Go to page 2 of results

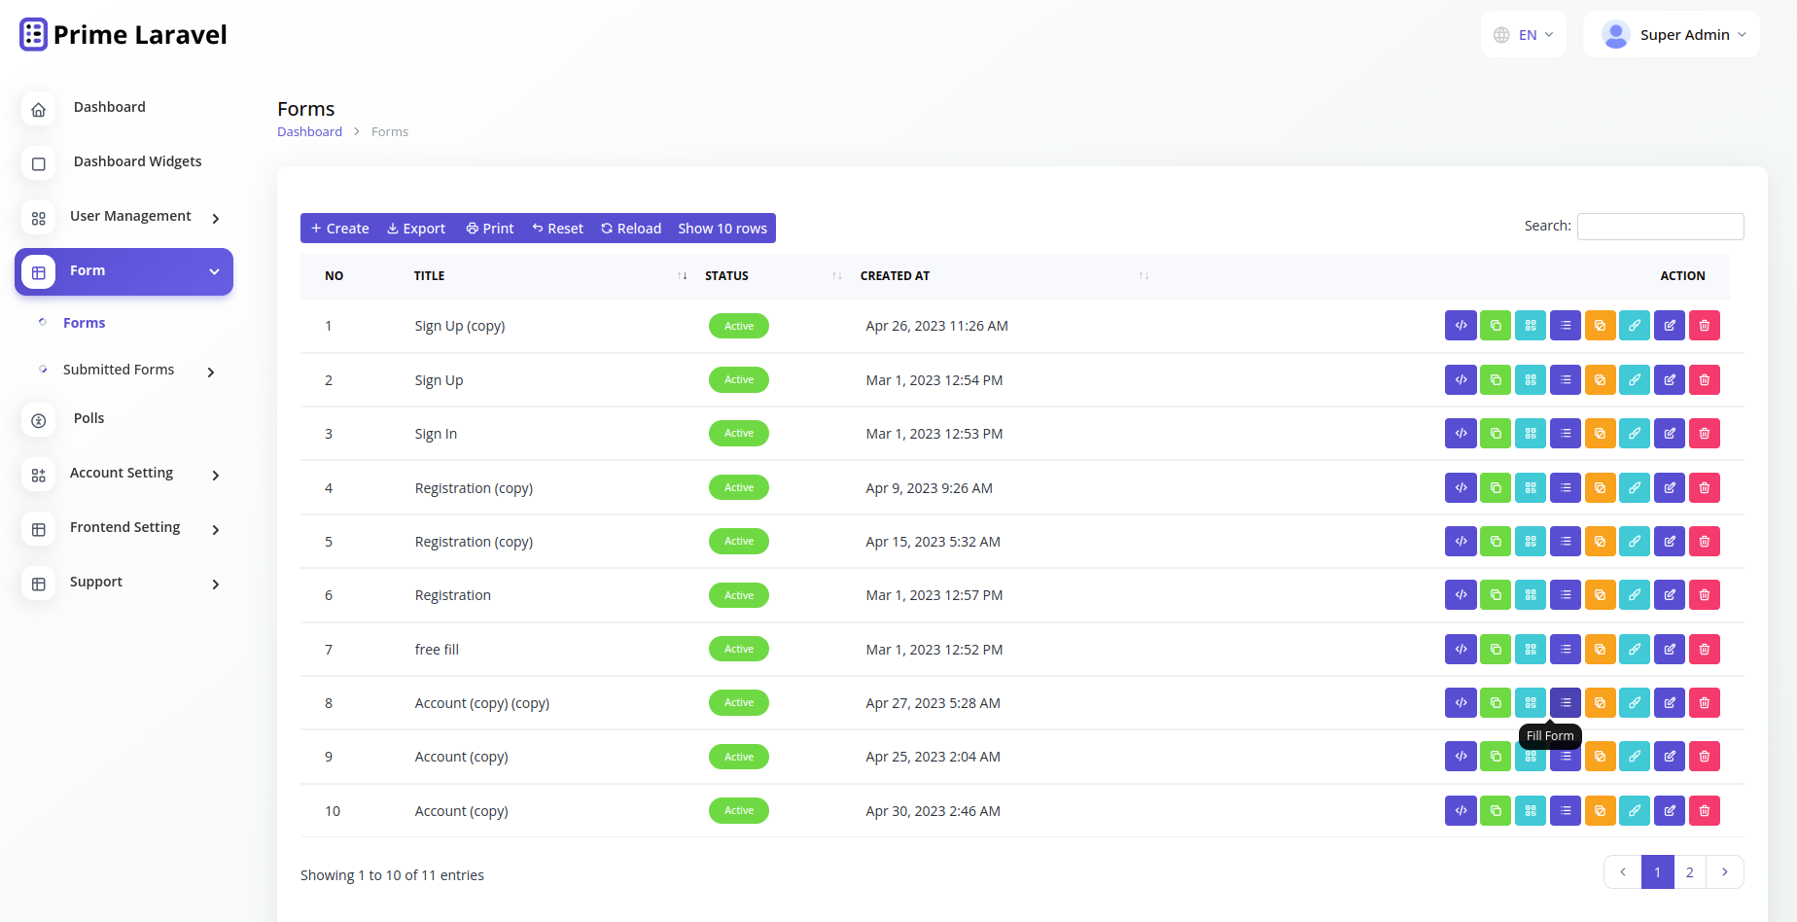(x=1689, y=872)
